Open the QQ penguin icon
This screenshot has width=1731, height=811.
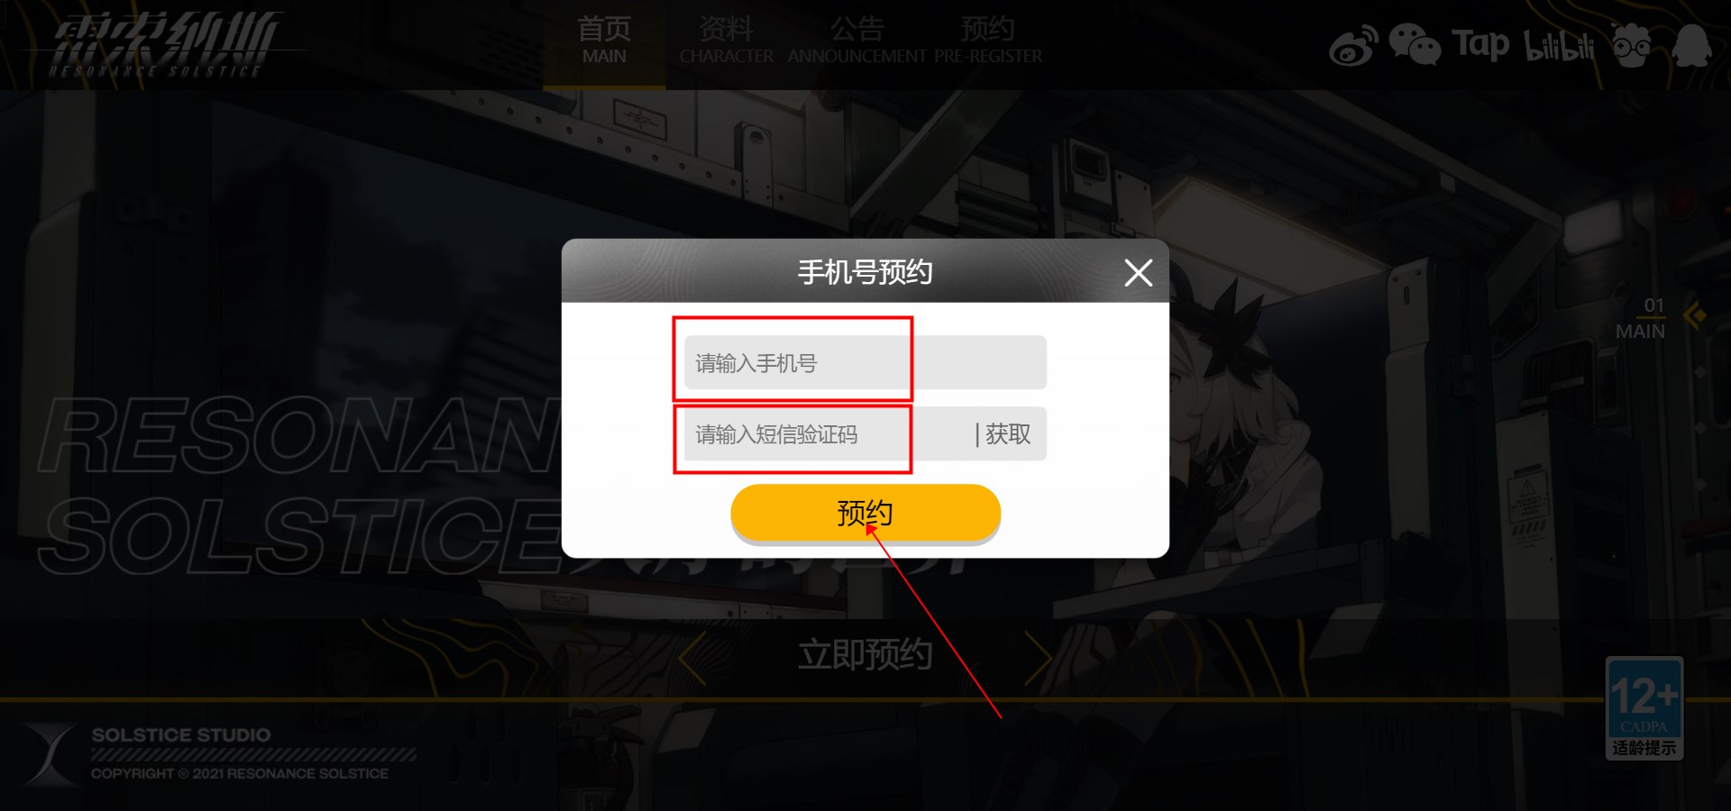click(1691, 45)
